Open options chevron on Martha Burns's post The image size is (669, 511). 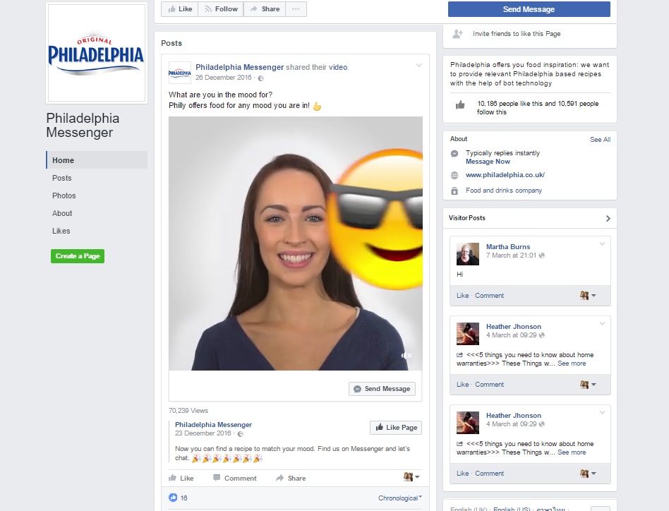point(603,244)
